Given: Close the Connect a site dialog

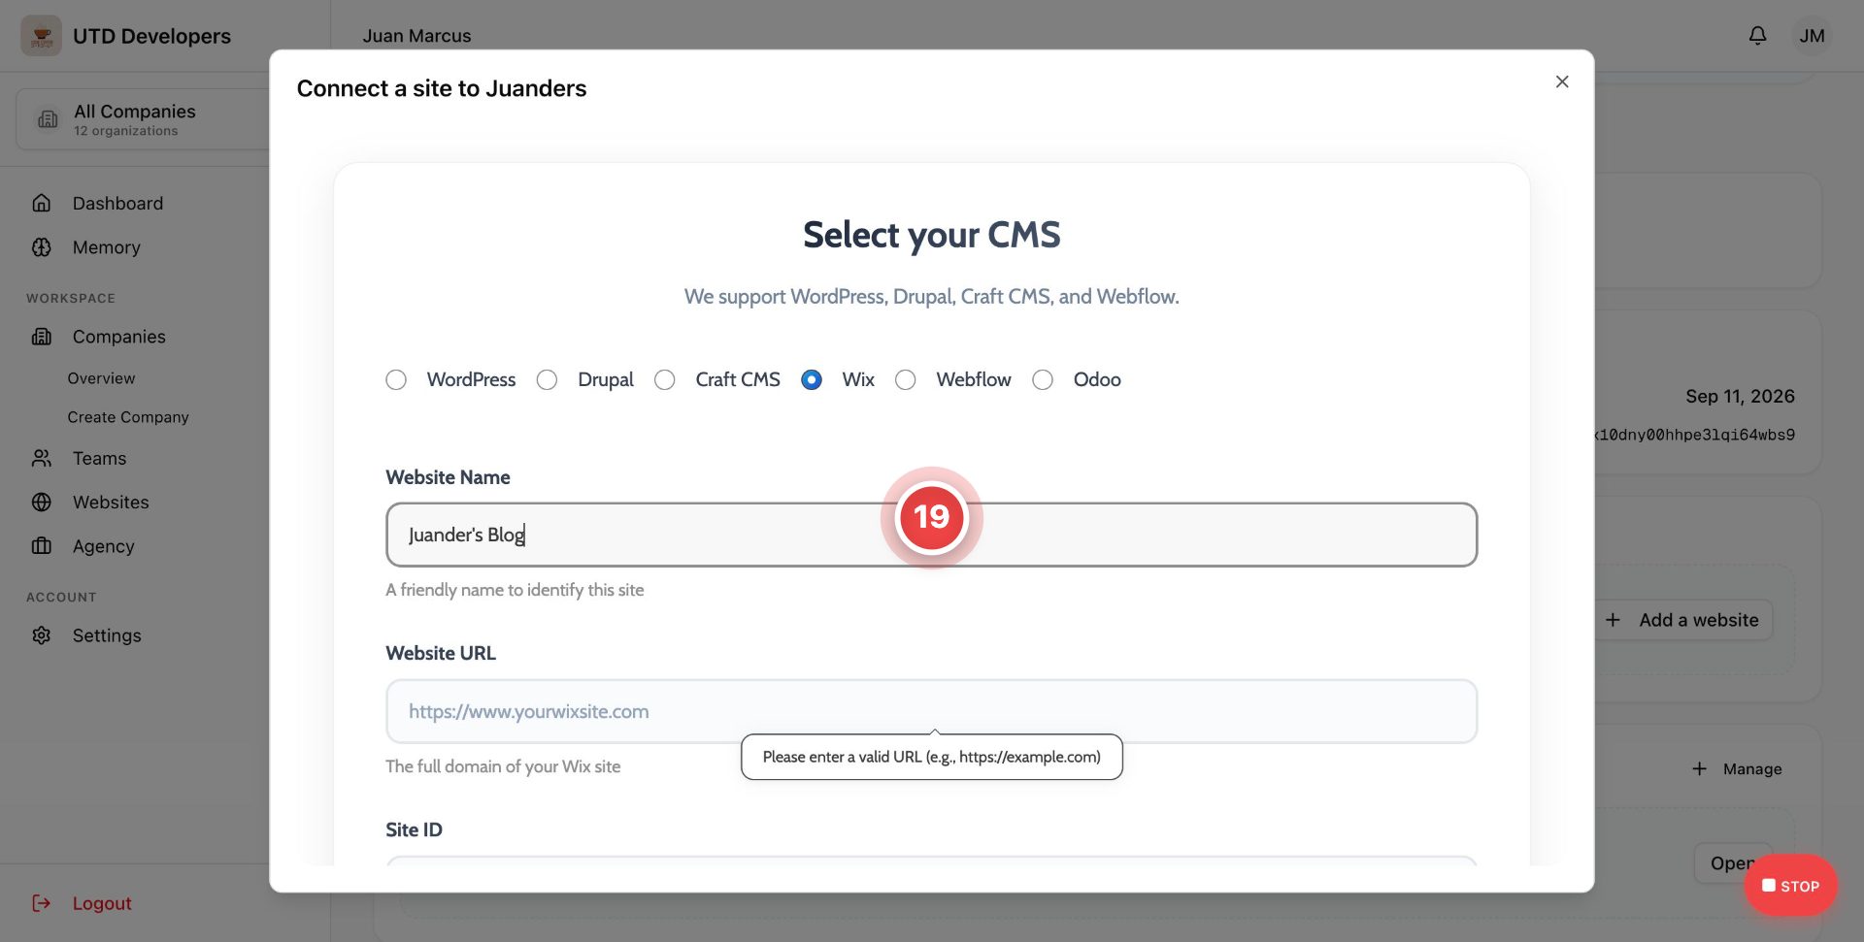Looking at the screenshot, I should (x=1562, y=81).
